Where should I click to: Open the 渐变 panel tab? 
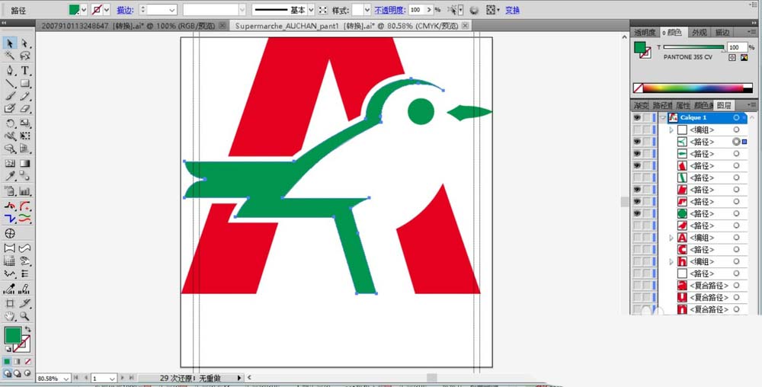(641, 105)
